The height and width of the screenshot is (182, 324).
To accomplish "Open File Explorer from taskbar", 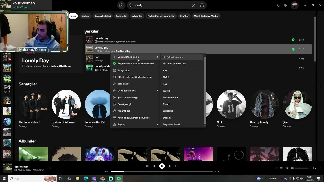I will pyautogui.click(x=78, y=179).
